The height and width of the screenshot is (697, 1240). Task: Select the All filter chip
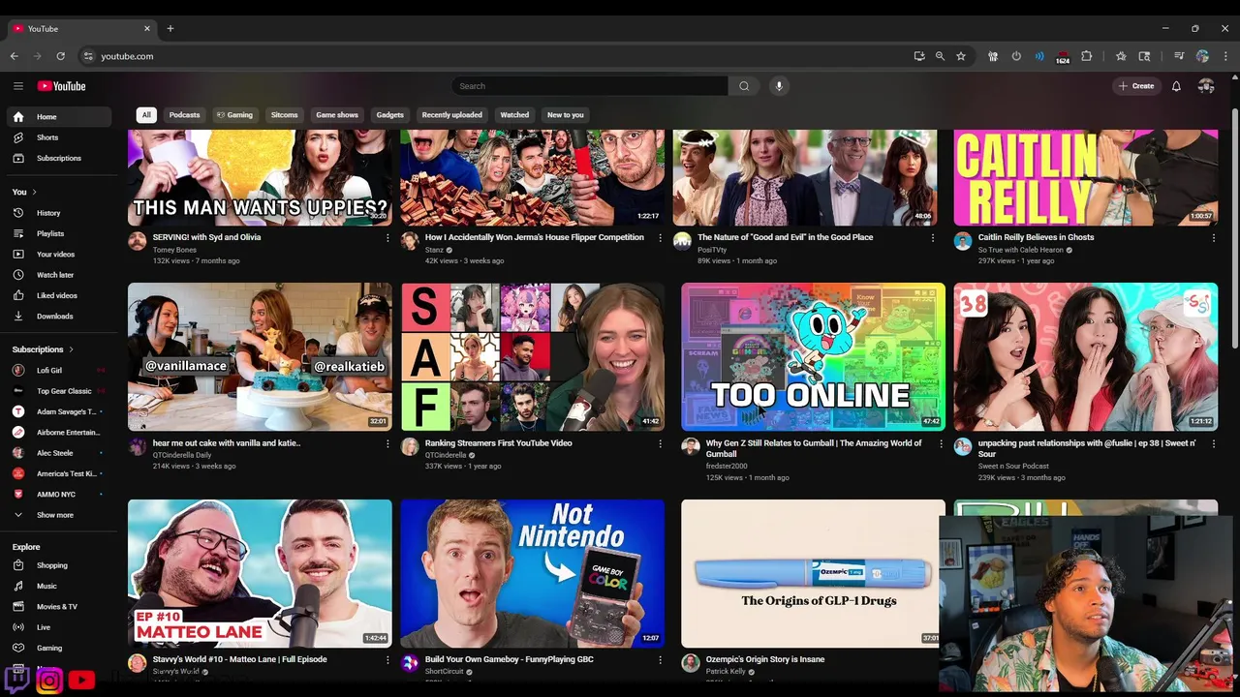(x=146, y=115)
